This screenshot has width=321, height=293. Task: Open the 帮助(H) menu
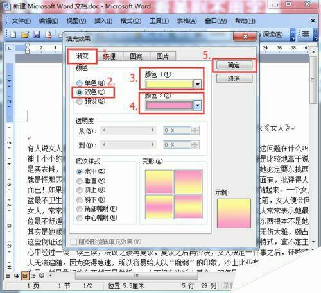click(x=245, y=21)
